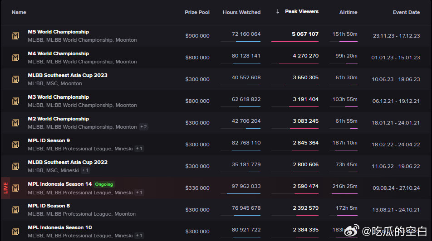Image resolution: width=432 pixels, height=241 pixels.
Task: Select peak viewers value 2 590 474
Action: tap(305, 186)
